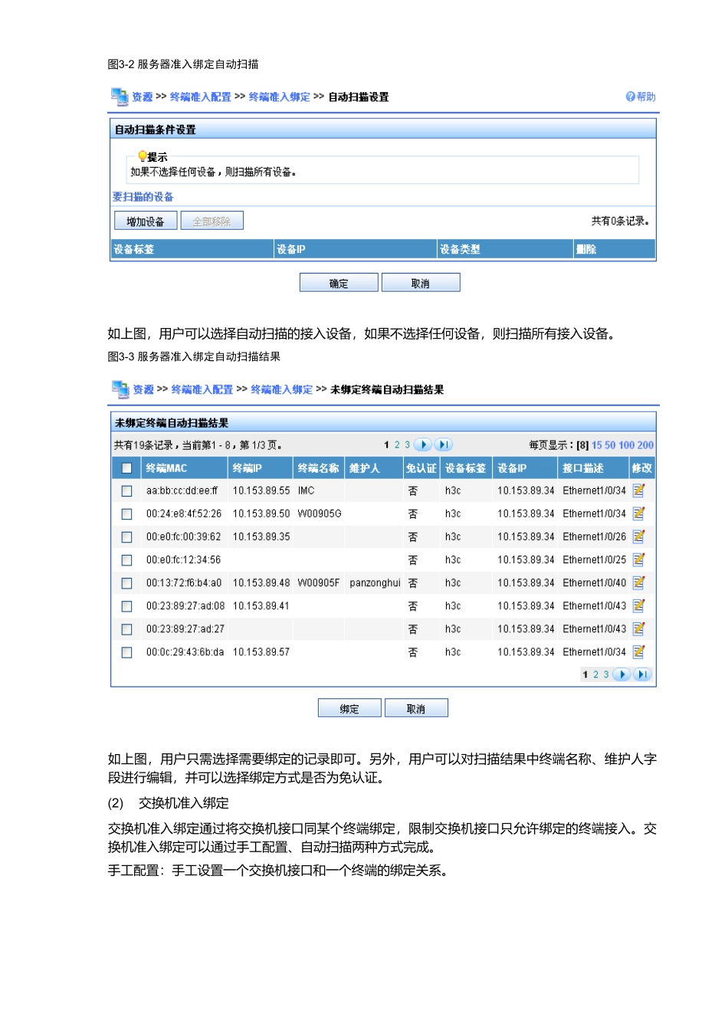Check the row 00:e0:fc:12:34:56
The image size is (728, 1030).
(x=126, y=560)
